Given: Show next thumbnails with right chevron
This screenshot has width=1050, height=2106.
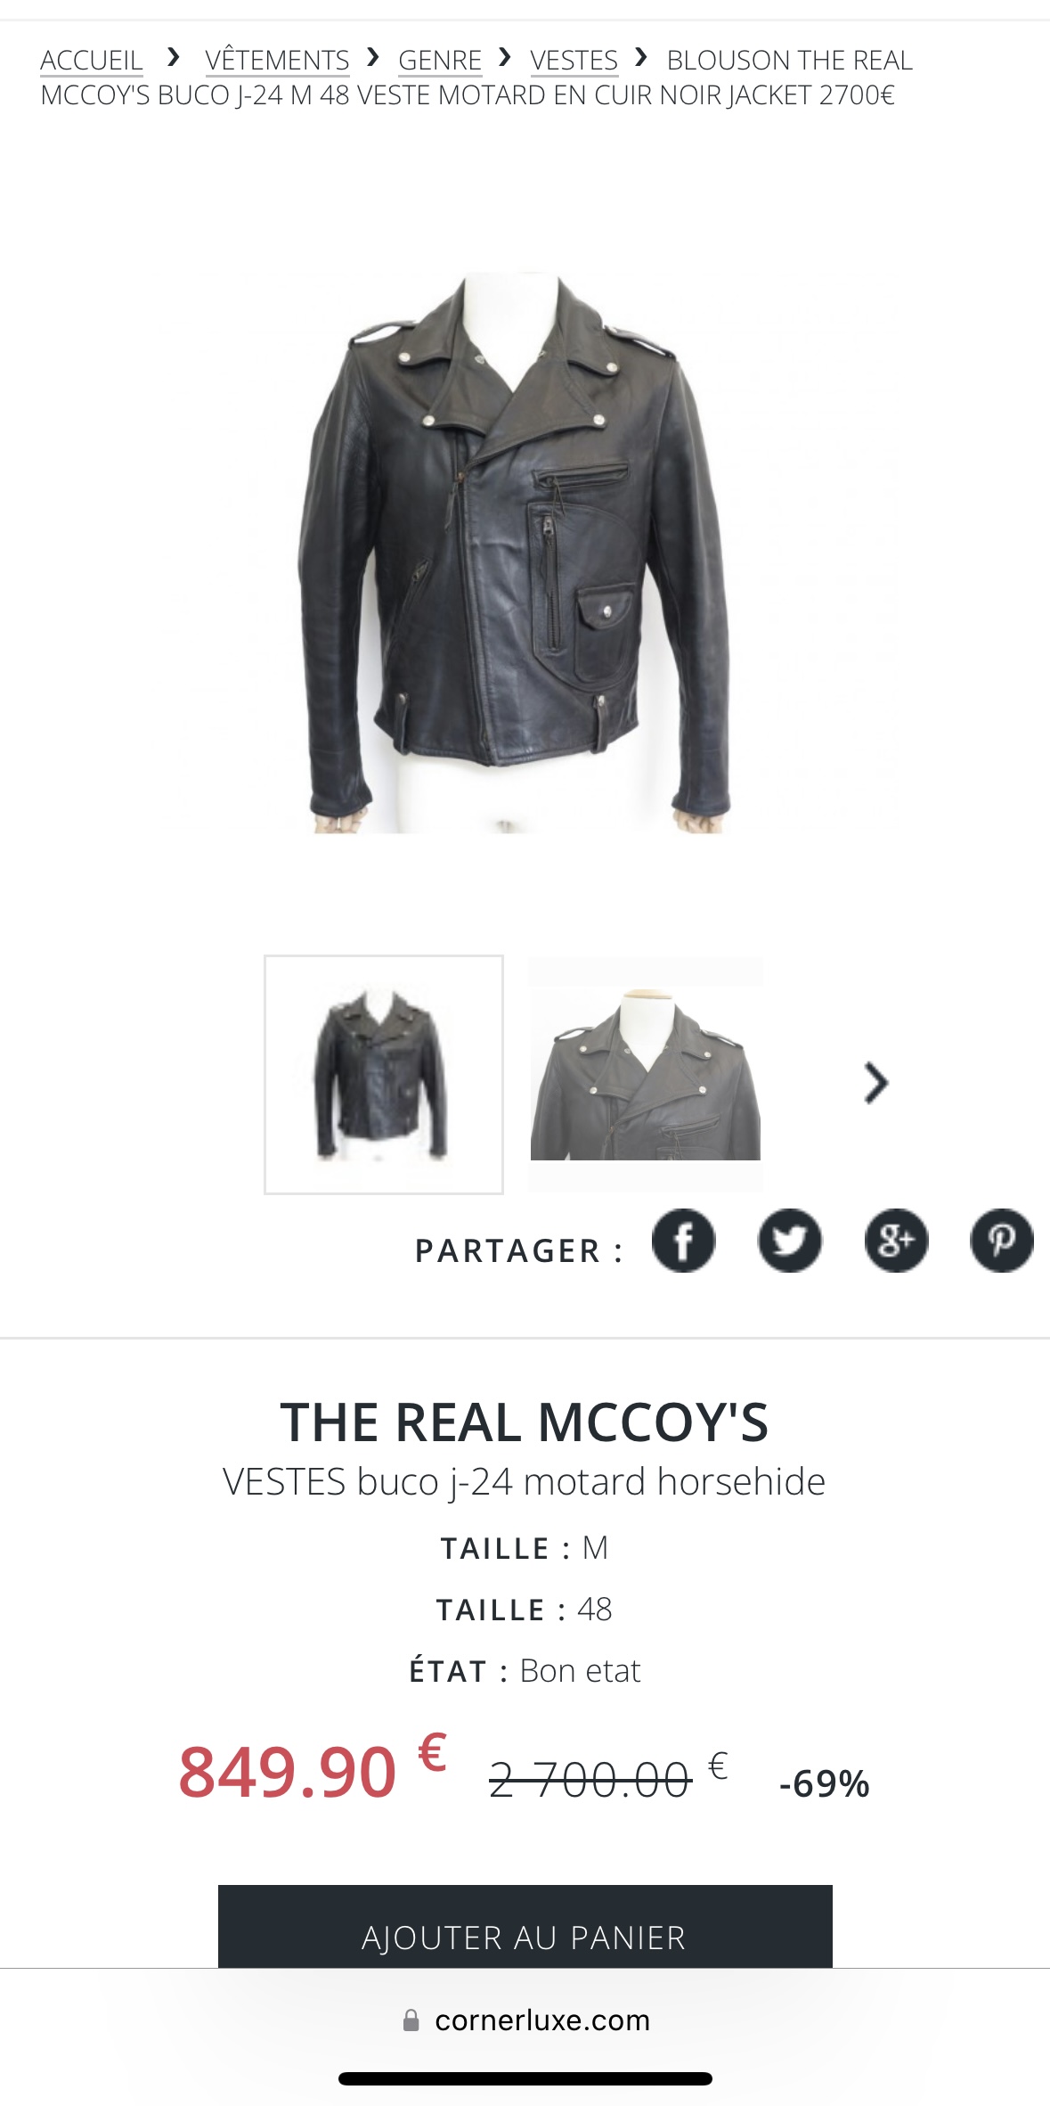Looking at the screenshot, I should [x=876, y=1084].
